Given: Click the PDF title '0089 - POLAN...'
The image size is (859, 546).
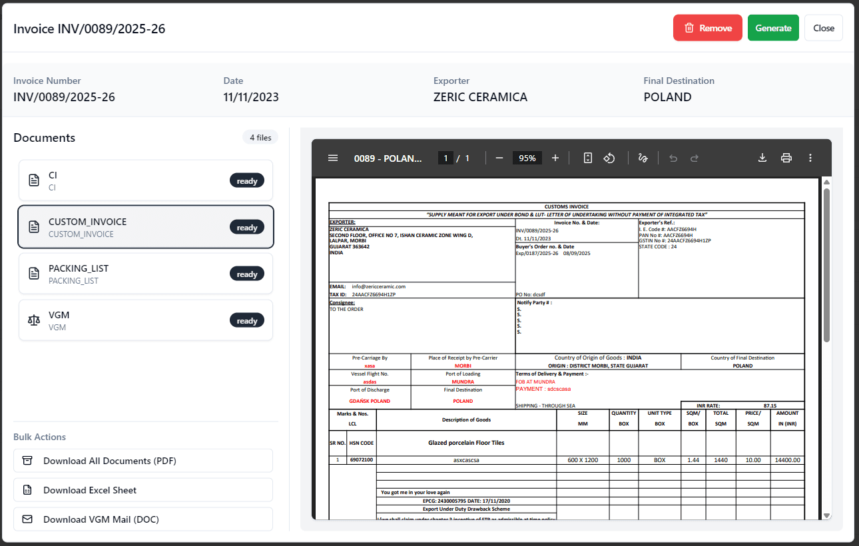Looking at the screenshot, I should pyautogui.click(x=388, y=158).
